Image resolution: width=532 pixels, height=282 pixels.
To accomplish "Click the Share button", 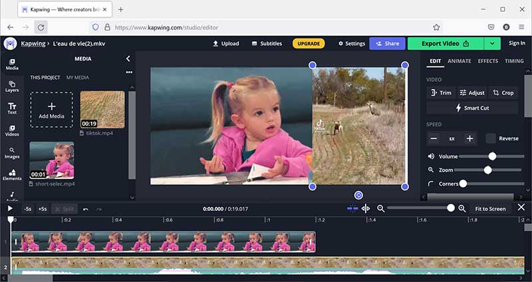I will click(387, 43).
